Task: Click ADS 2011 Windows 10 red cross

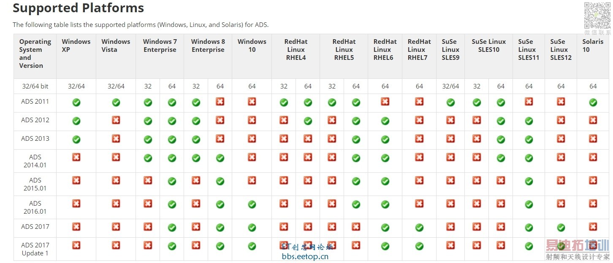Action: click(x=252, y=102)
